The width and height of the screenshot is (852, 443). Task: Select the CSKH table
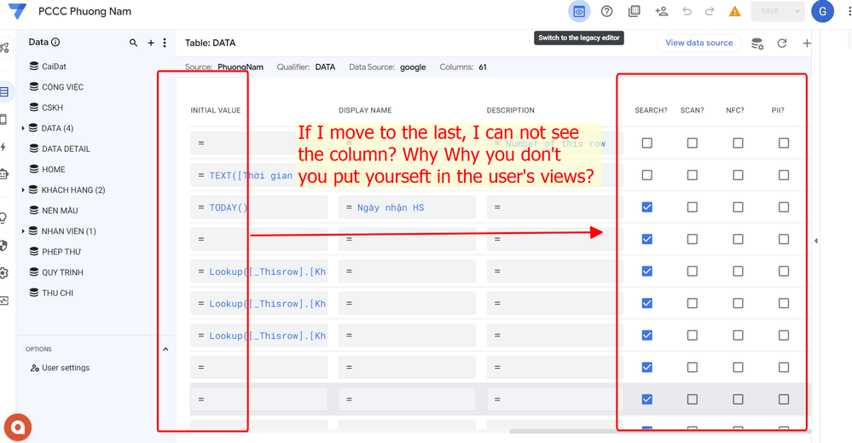(52, 108)
